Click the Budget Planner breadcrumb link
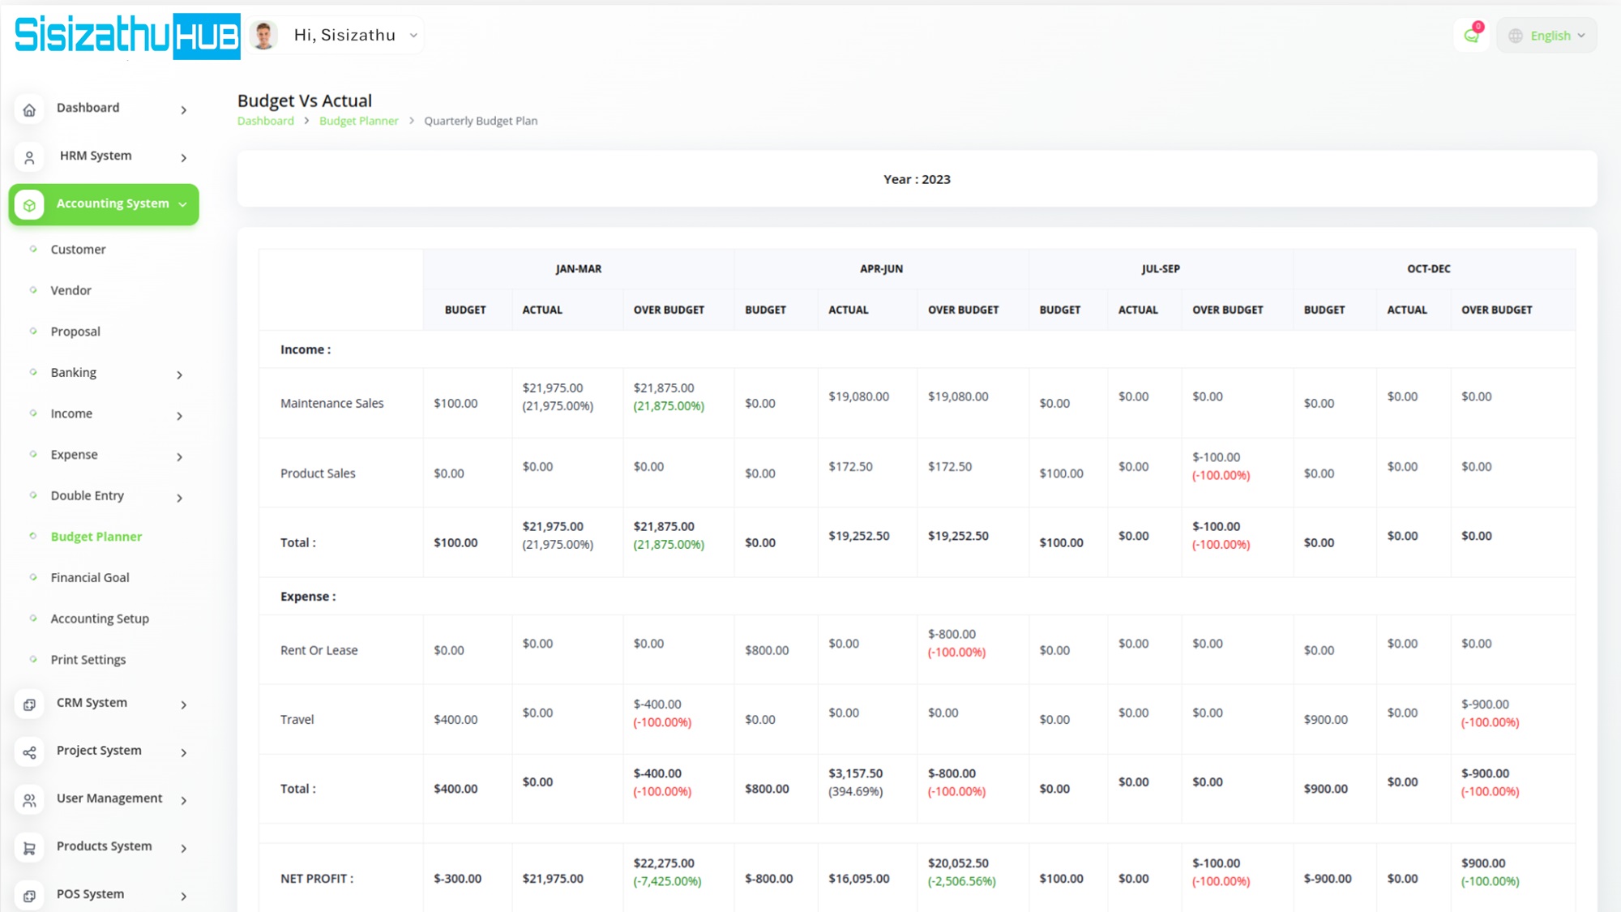Viewport: 1621px width, 912px height. pos(358,121)
